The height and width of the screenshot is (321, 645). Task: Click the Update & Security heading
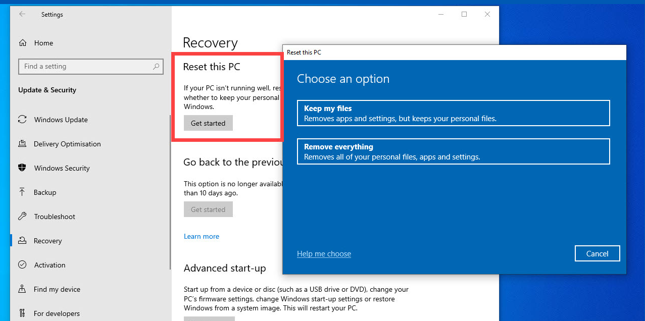pos(47,90)
